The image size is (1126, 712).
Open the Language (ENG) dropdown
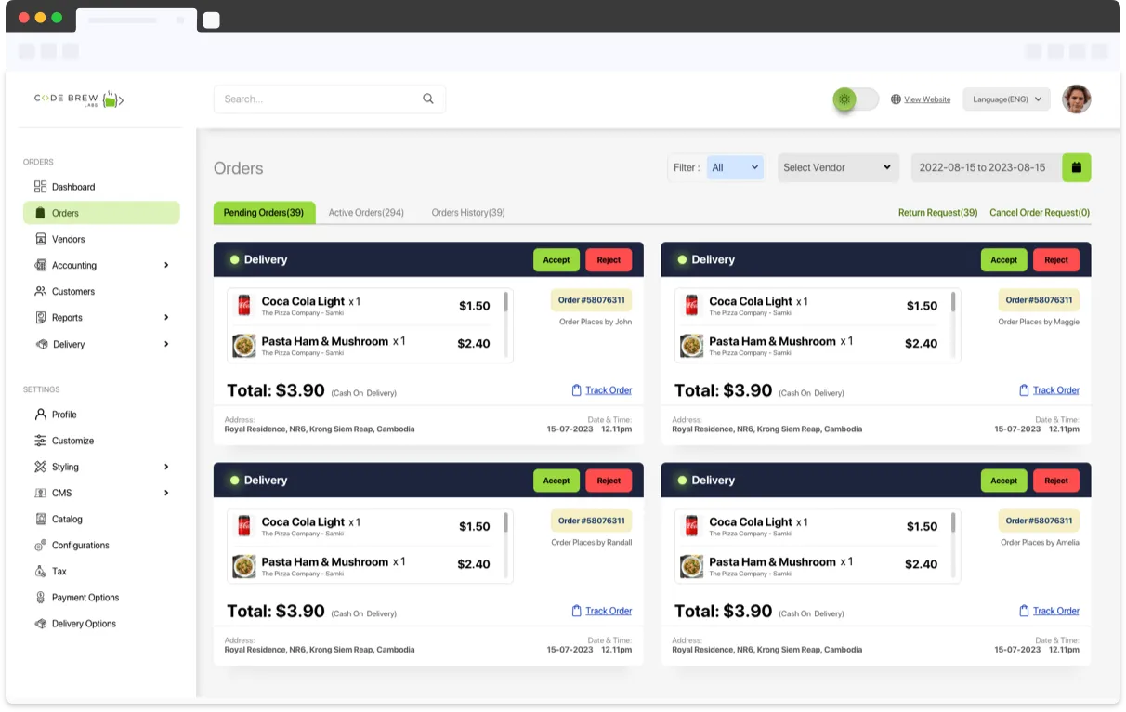click(x=1006, y=99)
